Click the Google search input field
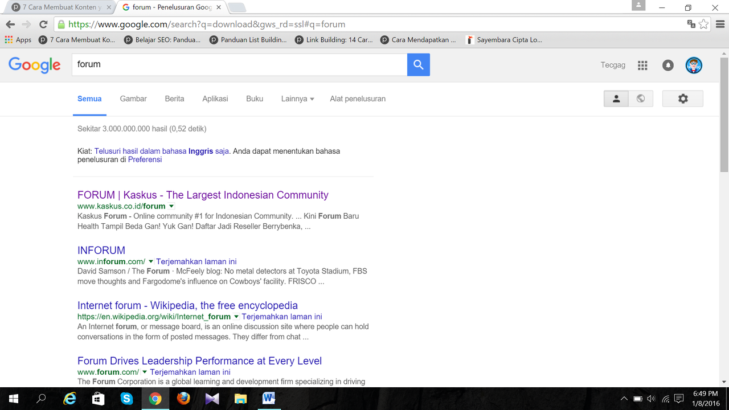Image resolution: width=729 pixels, height=410 pixels. (239, 64)
